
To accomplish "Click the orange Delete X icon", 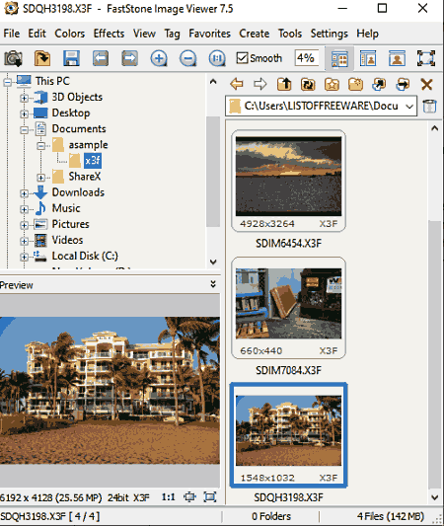I will tap(426, 84).
